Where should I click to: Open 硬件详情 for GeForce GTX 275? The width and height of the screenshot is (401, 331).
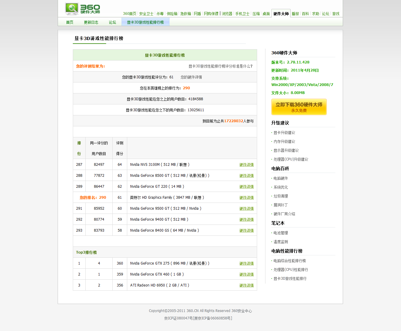click(x=247, y=263)
